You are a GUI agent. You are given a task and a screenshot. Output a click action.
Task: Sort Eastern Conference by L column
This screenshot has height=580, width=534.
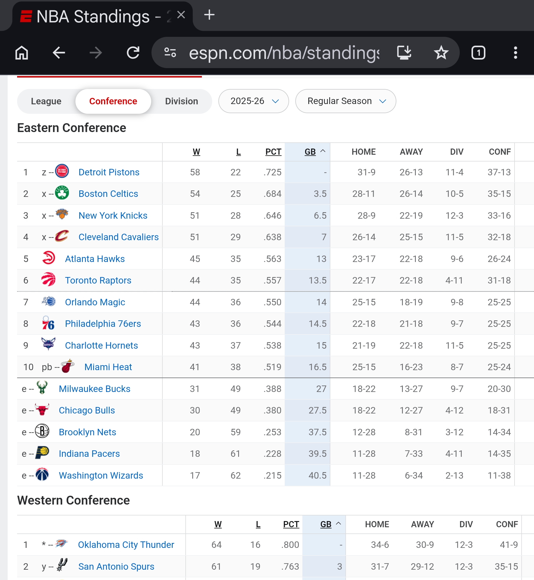click(238, 152)
